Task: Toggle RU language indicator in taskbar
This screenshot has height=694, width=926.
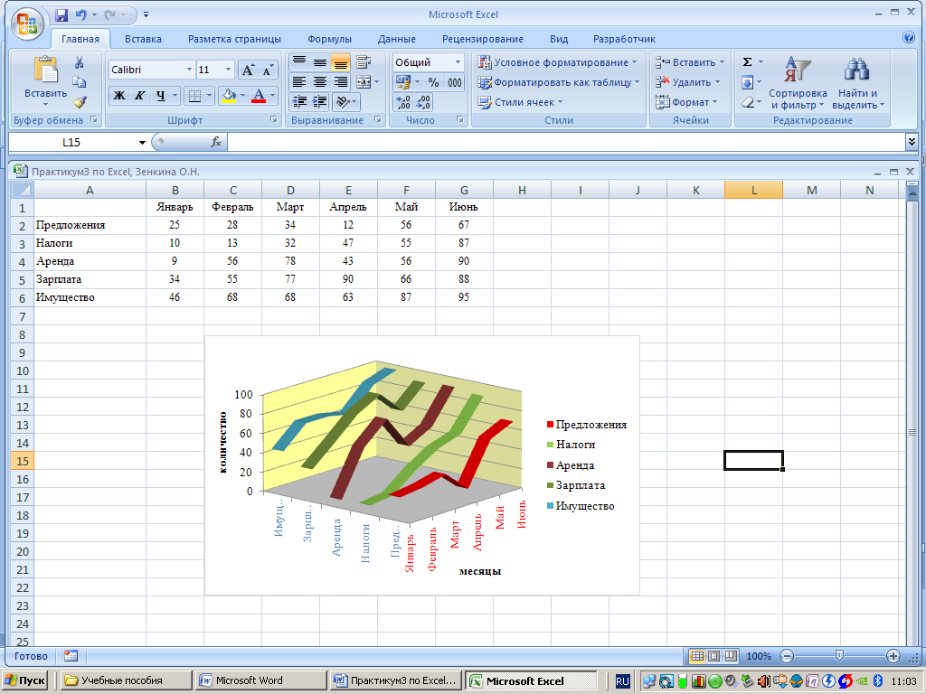Action: point(622,681)
